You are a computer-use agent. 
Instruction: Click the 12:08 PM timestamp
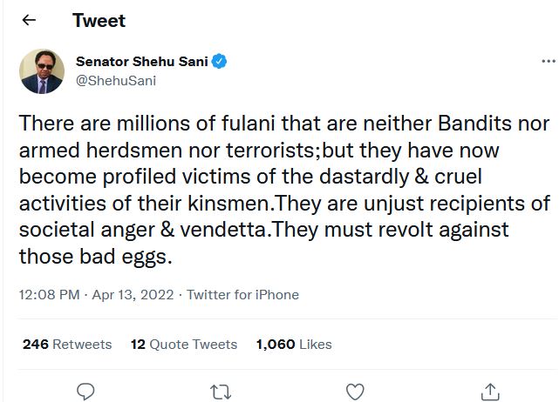click(x=49, y=295)
